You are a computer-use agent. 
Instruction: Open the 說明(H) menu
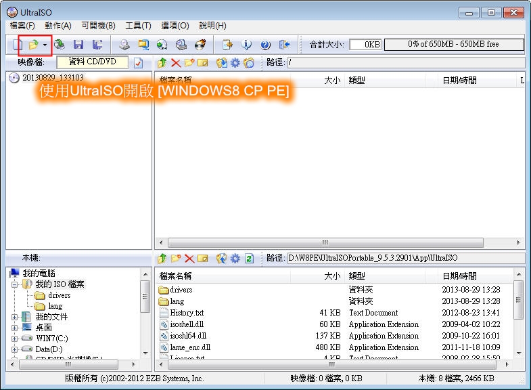tap(212, 26)
